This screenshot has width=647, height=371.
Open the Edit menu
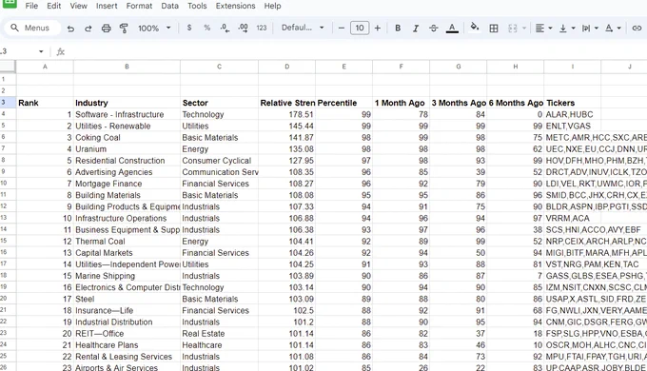pyautogui.click(x=53, y=6)
